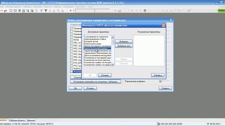The image size is (225, 126).
Task: Click the Добавить все button
Action: [124, 46]
